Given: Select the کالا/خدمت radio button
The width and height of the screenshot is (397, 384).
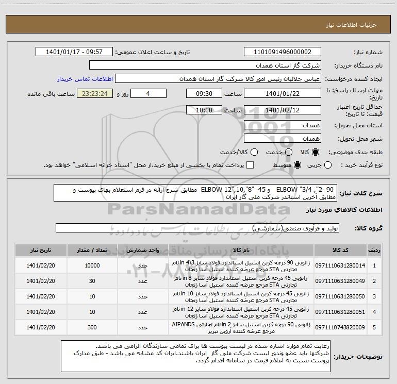Looking at the screenshot, I should pos(254,152).
